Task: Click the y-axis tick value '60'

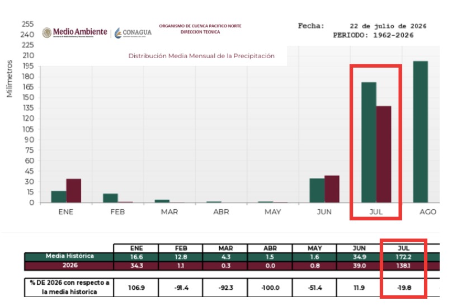Action: [30, 161]
